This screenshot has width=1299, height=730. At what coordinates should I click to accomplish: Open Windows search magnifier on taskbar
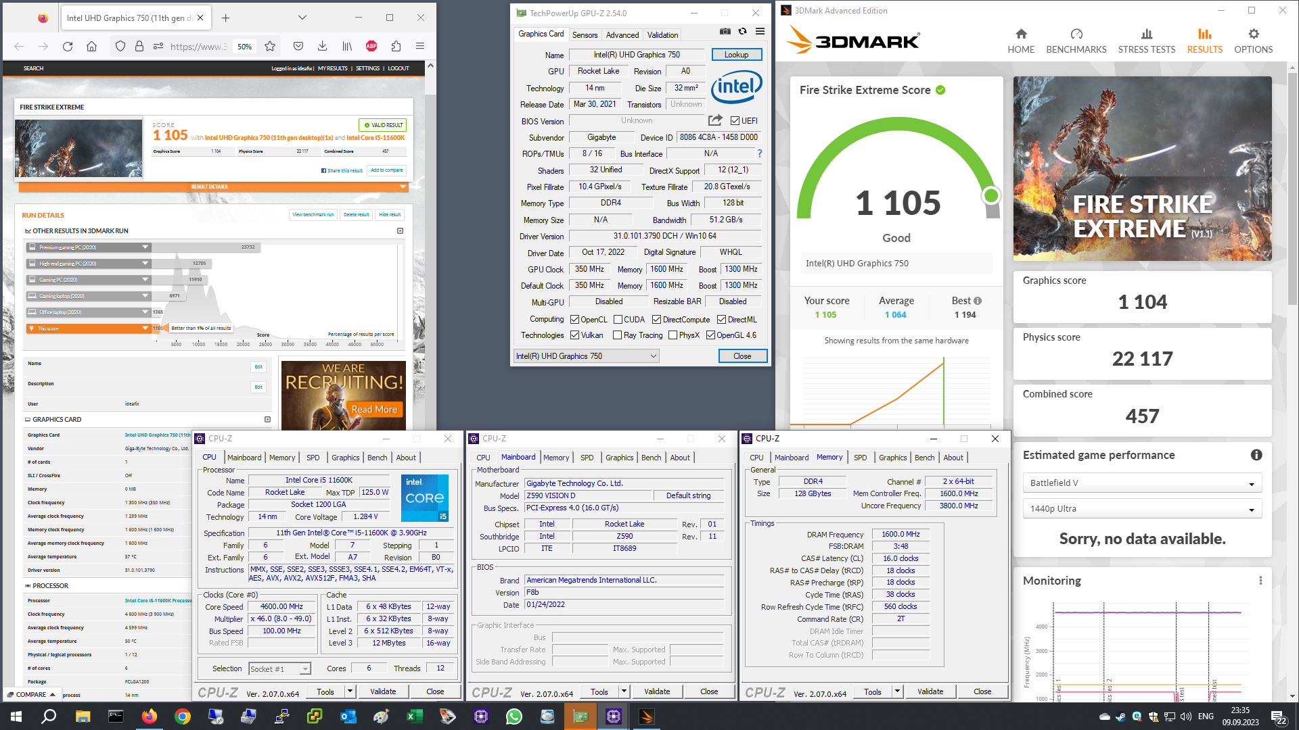49,716
